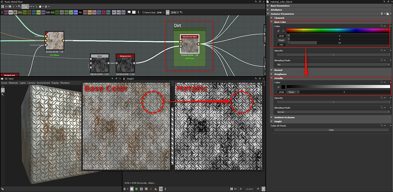Open Base Color Blending Mode dropdown
The width and height of the screenshot is (393, 192).
point(333,64)
